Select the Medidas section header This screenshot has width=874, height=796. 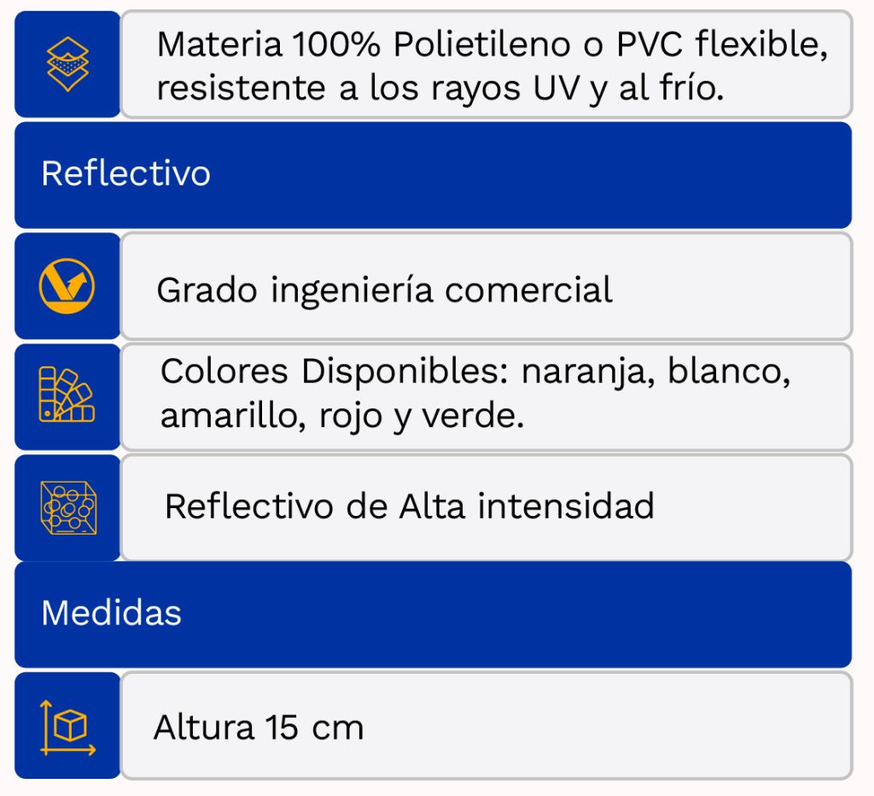point(111,612)
